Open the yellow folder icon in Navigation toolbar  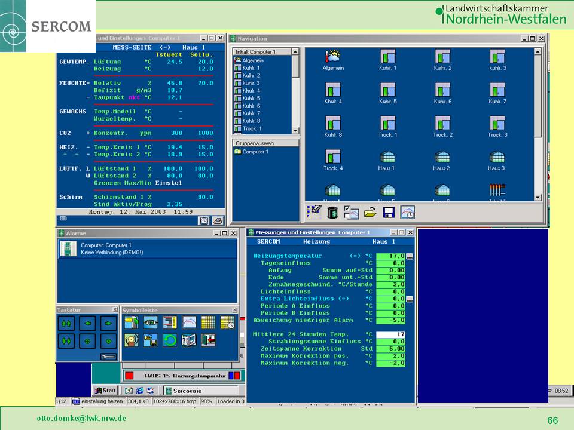click(370, 212)
